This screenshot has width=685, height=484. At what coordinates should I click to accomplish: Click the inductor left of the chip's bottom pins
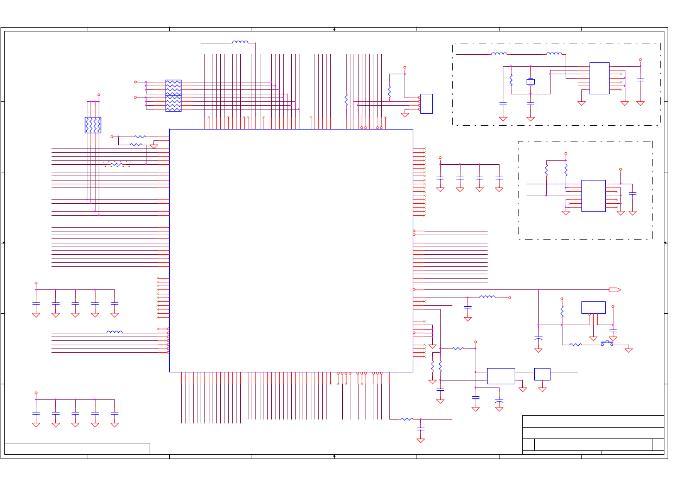pyautogui.click(x=114, y=332)
